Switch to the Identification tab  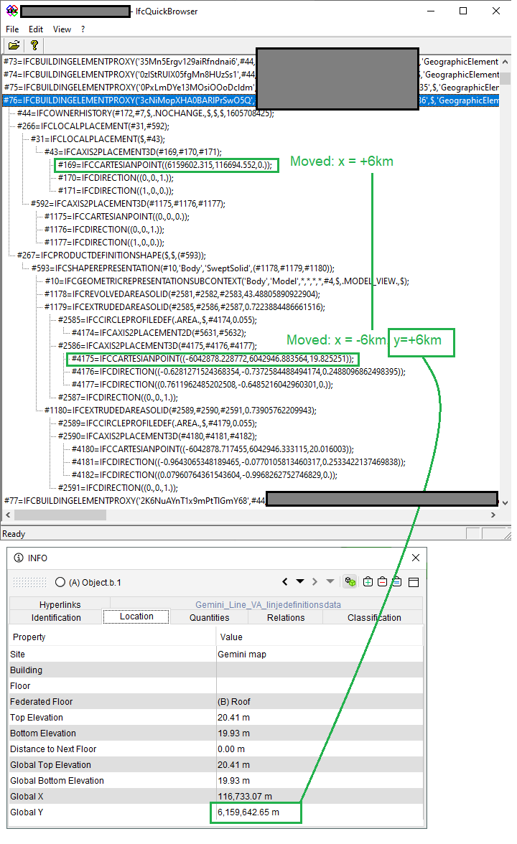[x=56, y=617]
